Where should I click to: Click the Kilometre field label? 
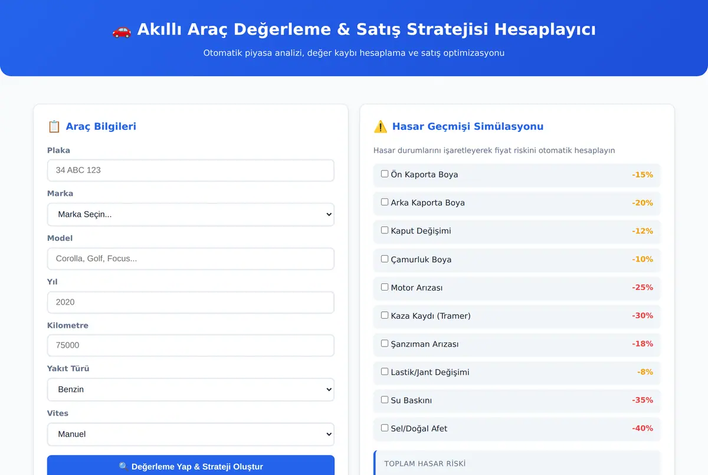[68, 325]
